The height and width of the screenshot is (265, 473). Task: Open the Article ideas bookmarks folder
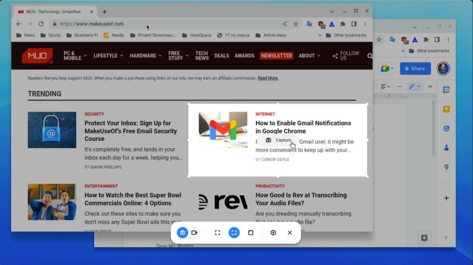[x=271, y=35]
